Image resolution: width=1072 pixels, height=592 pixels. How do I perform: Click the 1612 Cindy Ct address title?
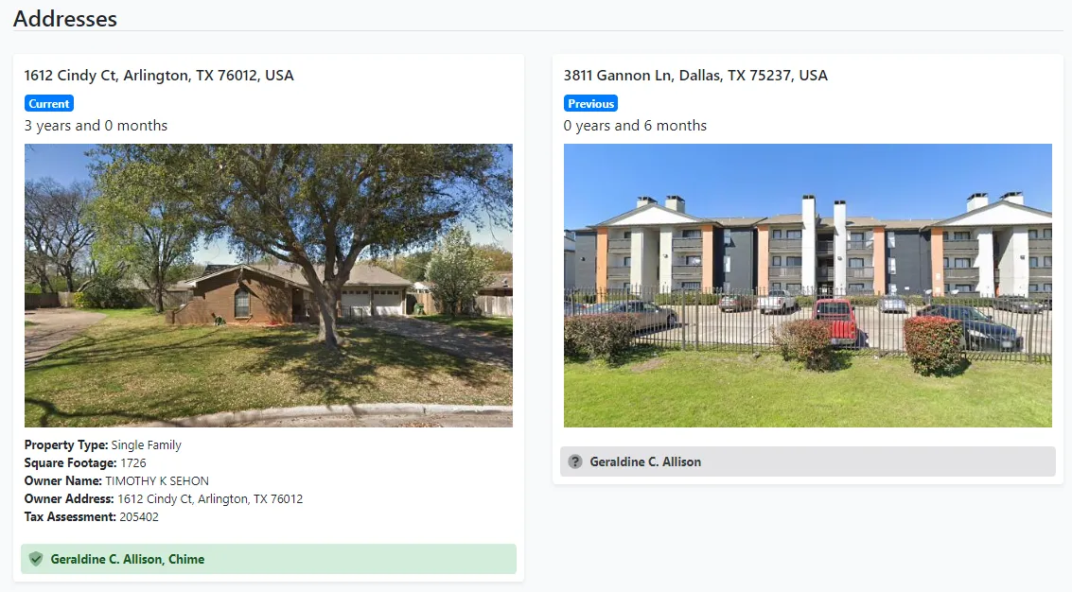click(x=159, y=76)
